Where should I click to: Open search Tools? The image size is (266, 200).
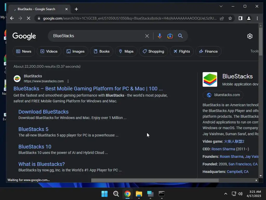(x=255, y=51)
